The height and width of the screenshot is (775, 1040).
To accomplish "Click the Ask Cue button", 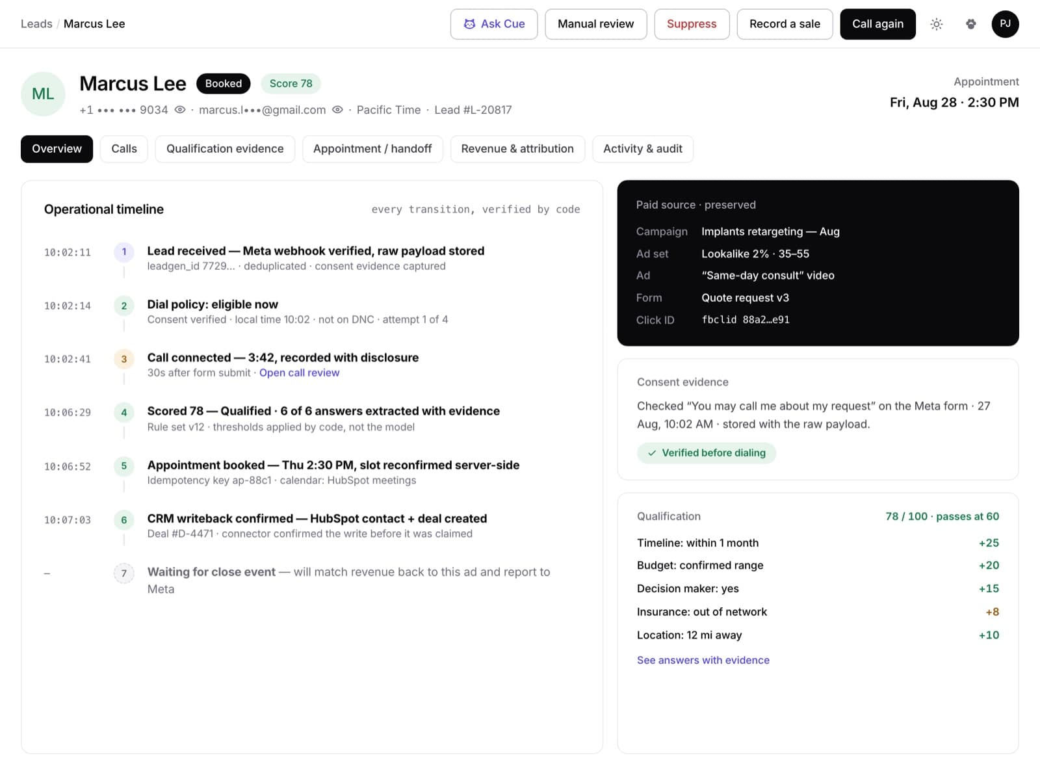I will click(494, 24).
